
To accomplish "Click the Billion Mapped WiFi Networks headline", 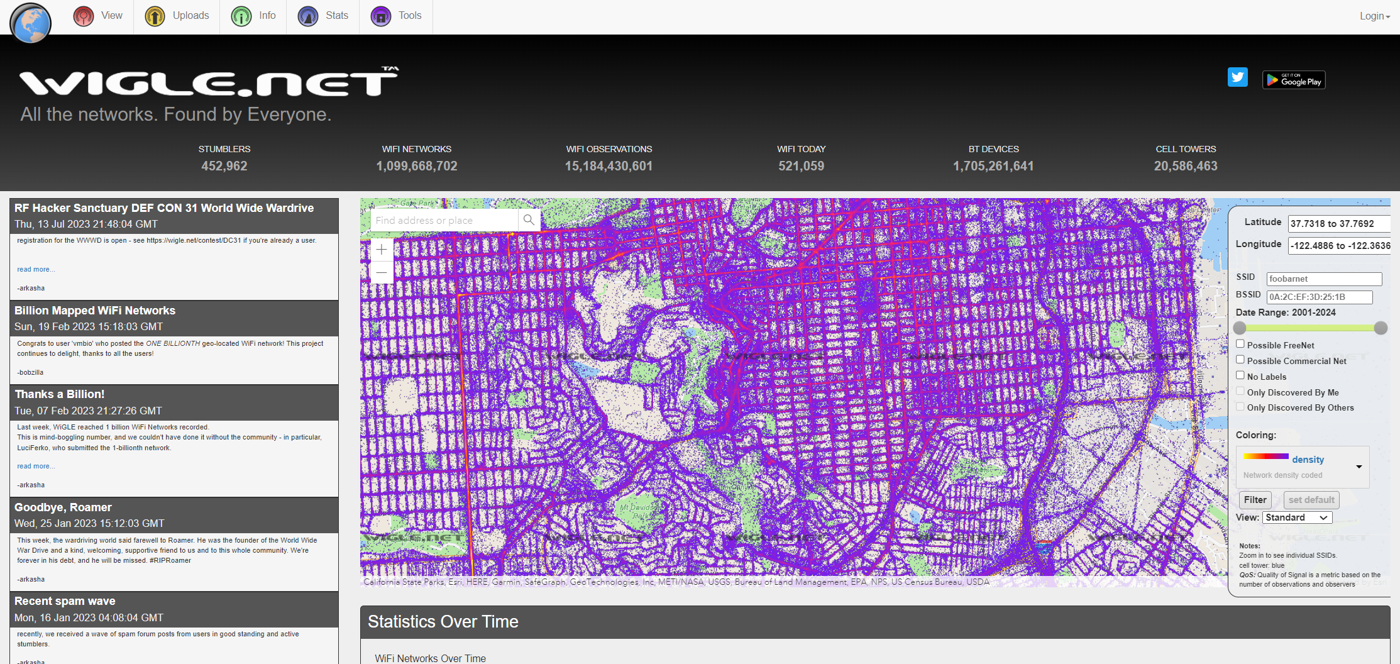I will click(95, 311).
